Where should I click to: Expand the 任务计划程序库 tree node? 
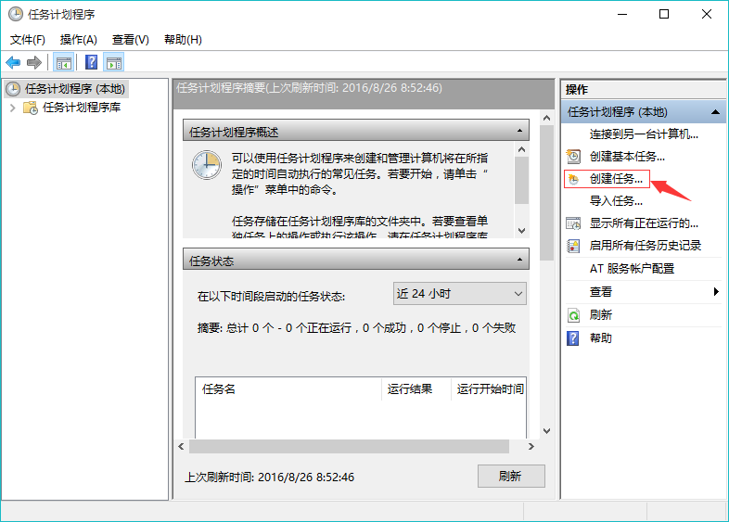[12, 108]
